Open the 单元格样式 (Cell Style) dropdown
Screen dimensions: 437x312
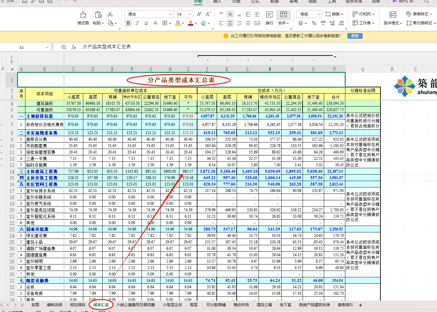tap(421, 23)
